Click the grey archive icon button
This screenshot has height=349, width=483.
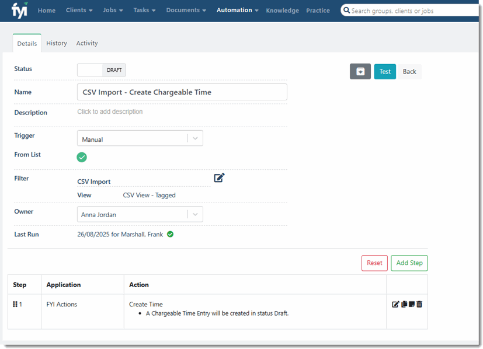pos(360,71)
